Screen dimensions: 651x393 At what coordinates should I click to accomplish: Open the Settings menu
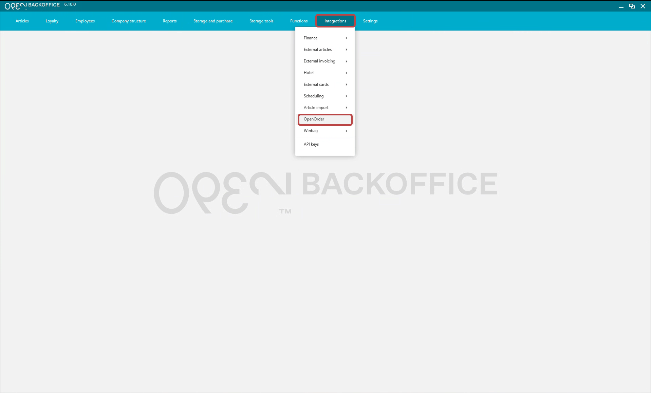[370, 21]
